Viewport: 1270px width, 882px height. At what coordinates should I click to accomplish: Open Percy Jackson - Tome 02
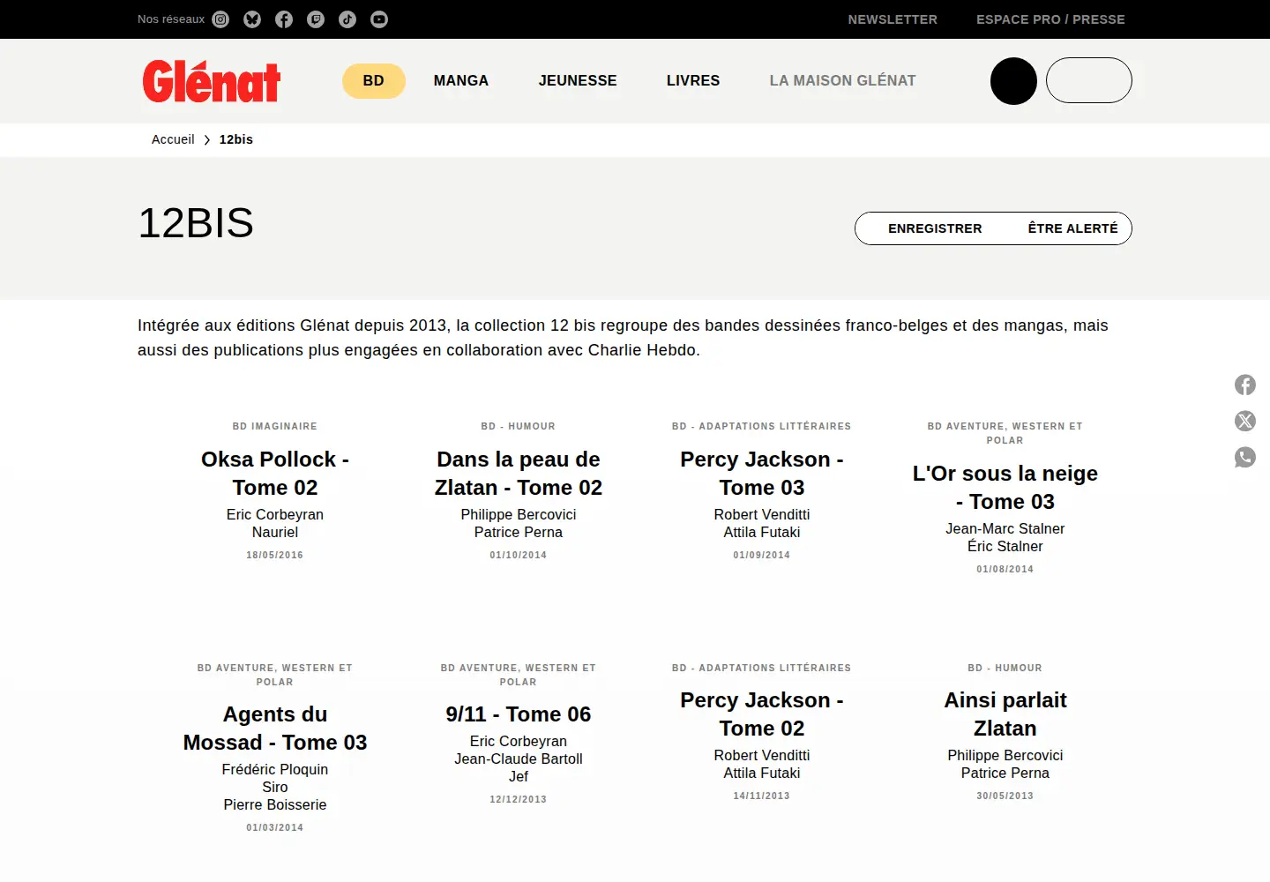(x=762, y=714)
